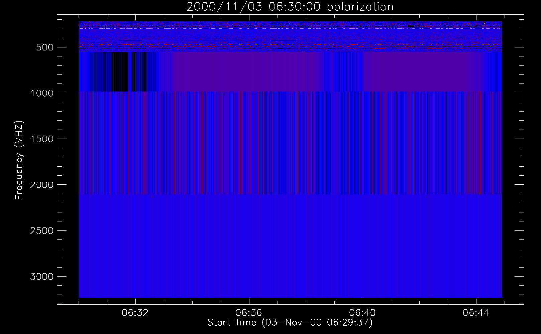Click the 2500 frequency tick label
The height and width of the screenshot is (334, 541).
click(x=42, y=231)
